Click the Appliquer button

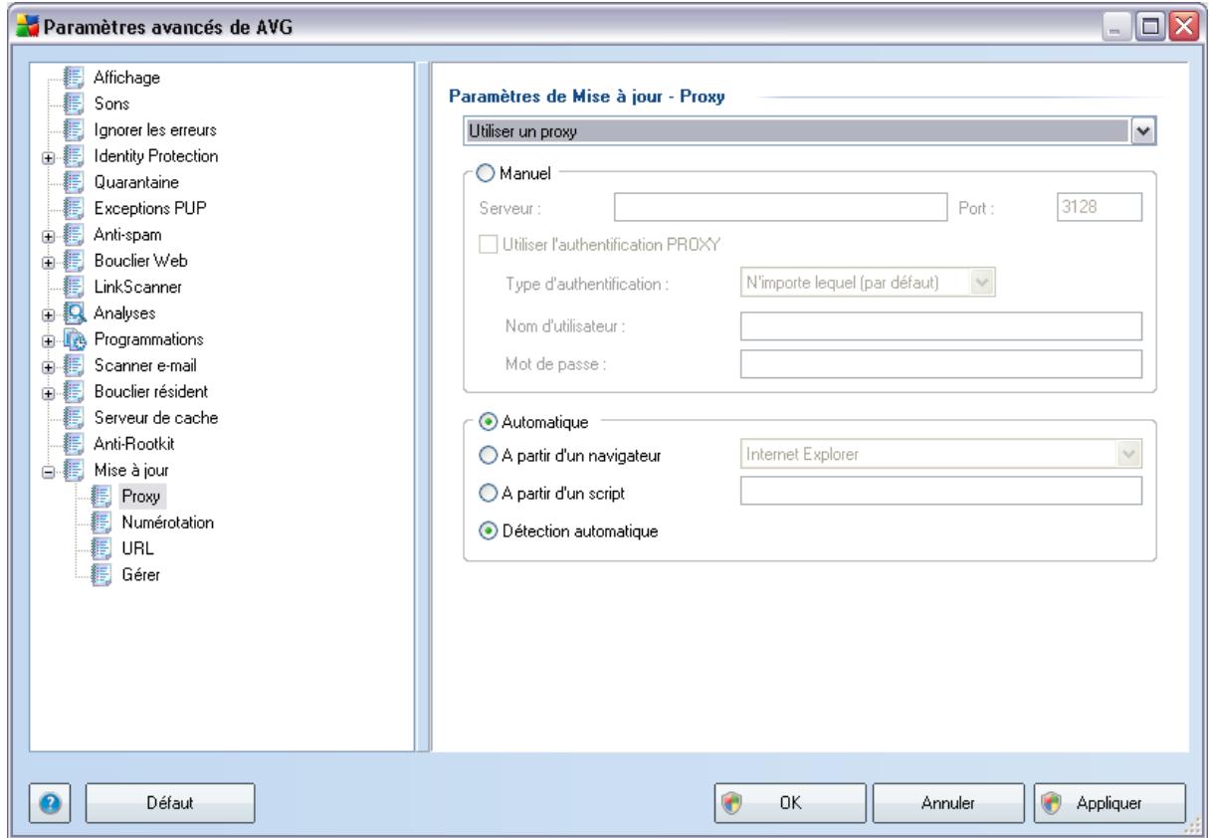(x=1110, y=801)
